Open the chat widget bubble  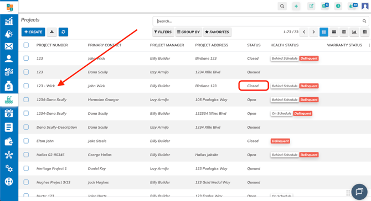tap(359, 192)
